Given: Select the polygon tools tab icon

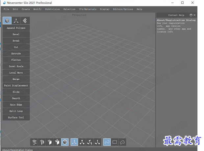Looking at the screenshot, I should tap(7, 20).
